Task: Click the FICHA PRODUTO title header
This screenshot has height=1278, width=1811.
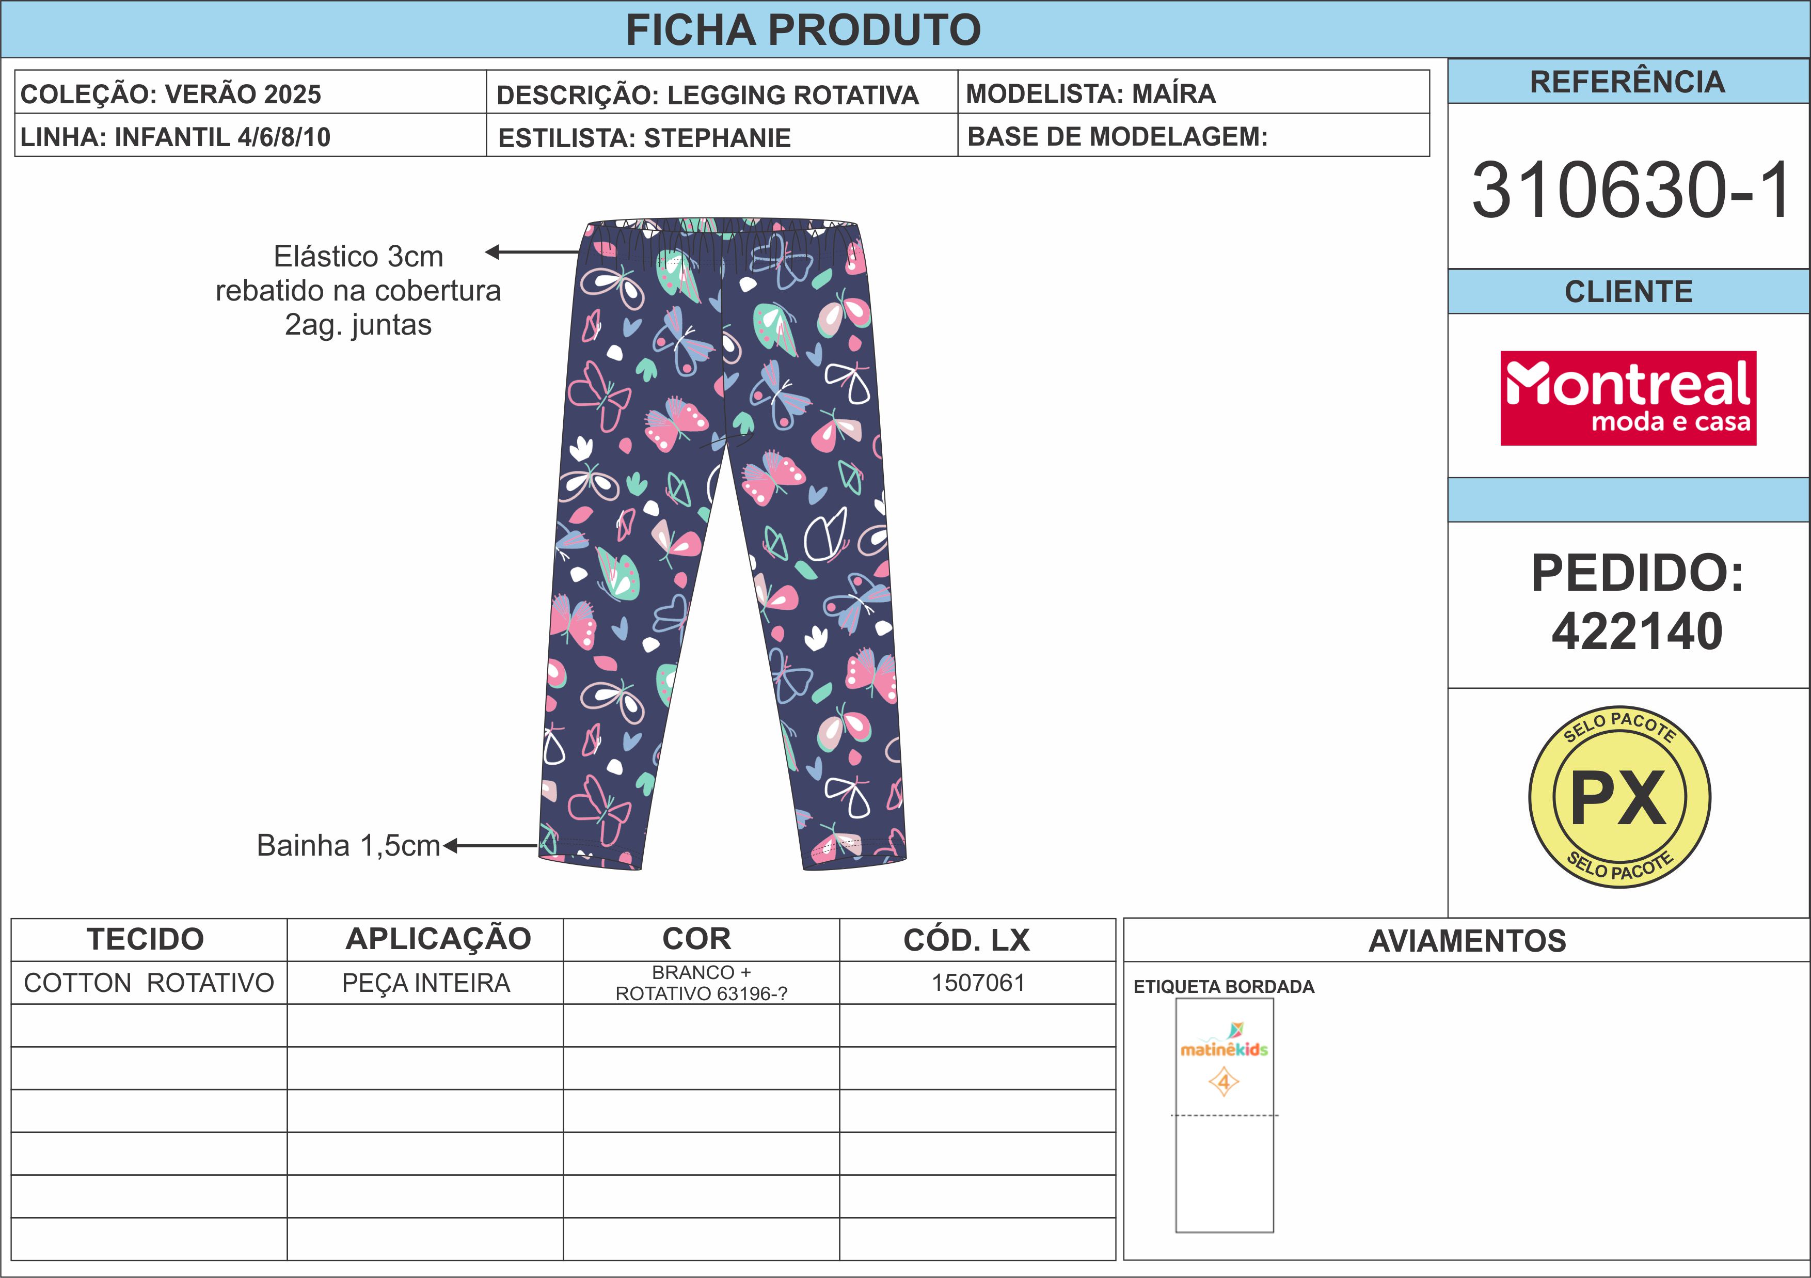Action: point(803,30)
